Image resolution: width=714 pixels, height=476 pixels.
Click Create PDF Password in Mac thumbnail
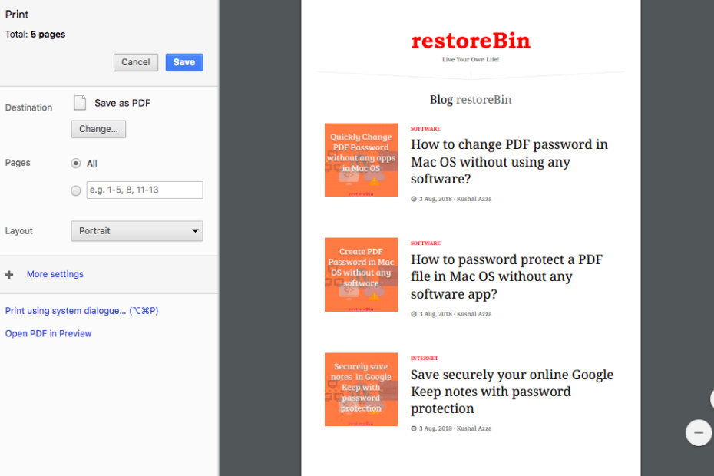[361, 275]
